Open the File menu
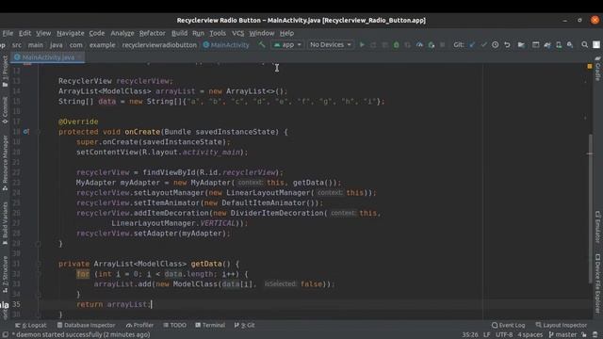This screenshot has height=339, width=603. [8, 33]
